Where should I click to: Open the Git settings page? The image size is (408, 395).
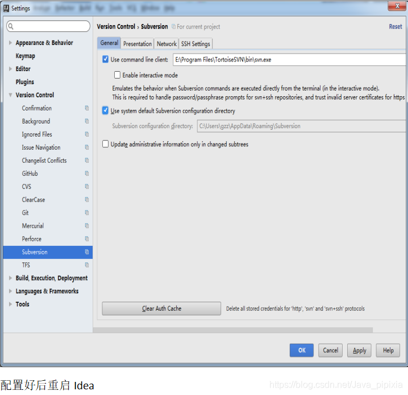pyautogui.click(x=25, y=213)
